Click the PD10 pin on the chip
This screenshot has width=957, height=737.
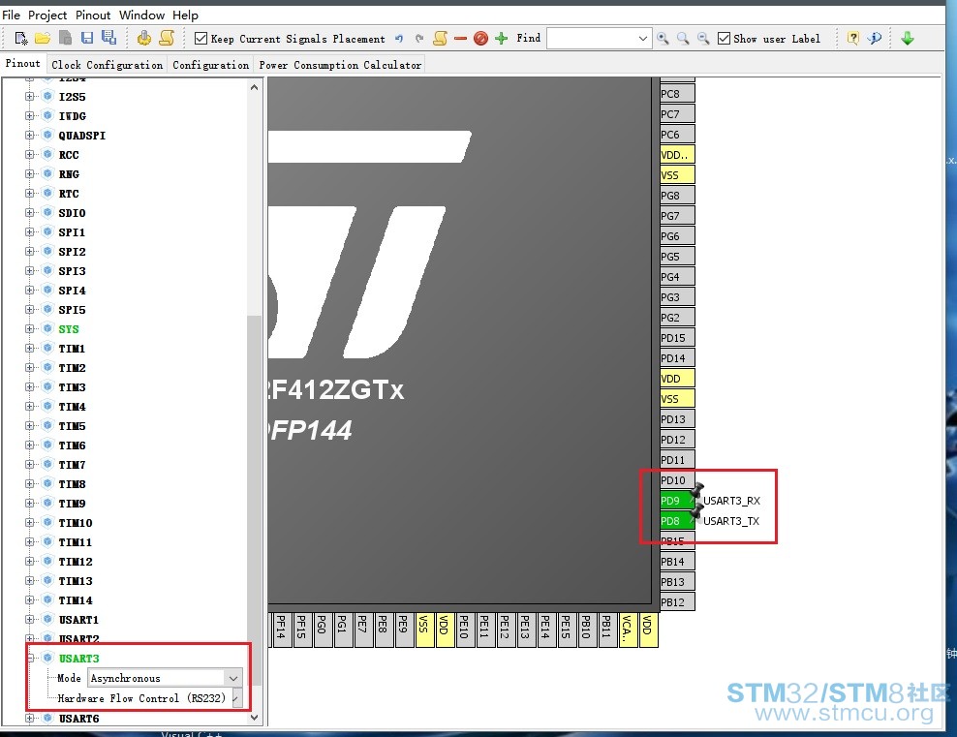[677, 480]
